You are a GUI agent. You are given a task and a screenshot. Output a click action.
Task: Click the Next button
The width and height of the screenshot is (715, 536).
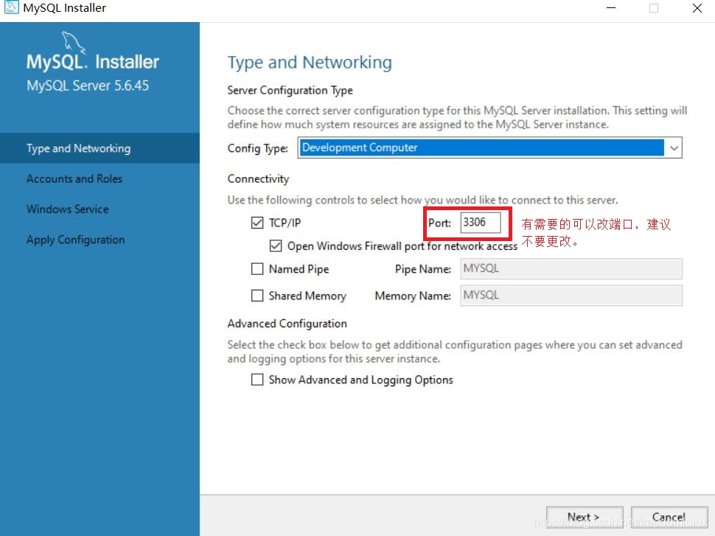coord(585,517)
